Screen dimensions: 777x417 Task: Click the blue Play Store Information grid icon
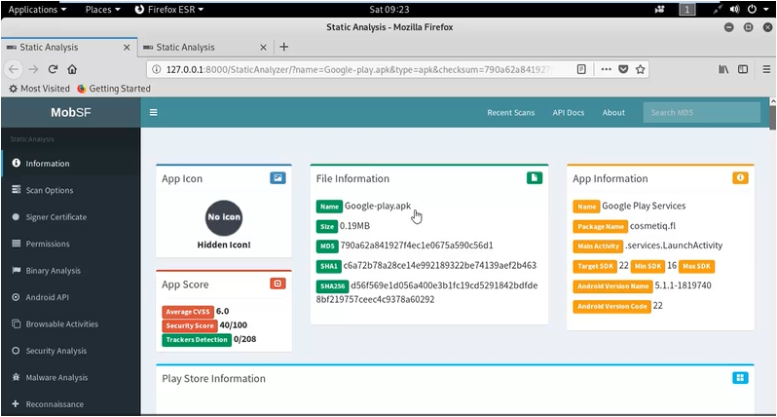[740, 378]
